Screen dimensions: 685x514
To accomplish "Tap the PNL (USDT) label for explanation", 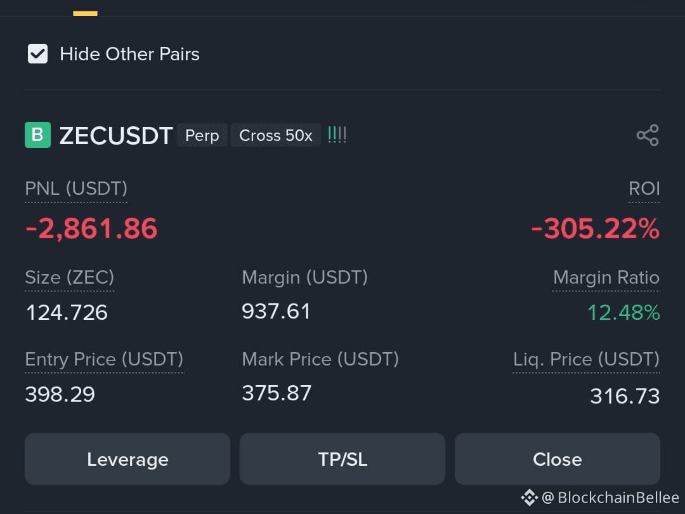I will tap(76, 189).
